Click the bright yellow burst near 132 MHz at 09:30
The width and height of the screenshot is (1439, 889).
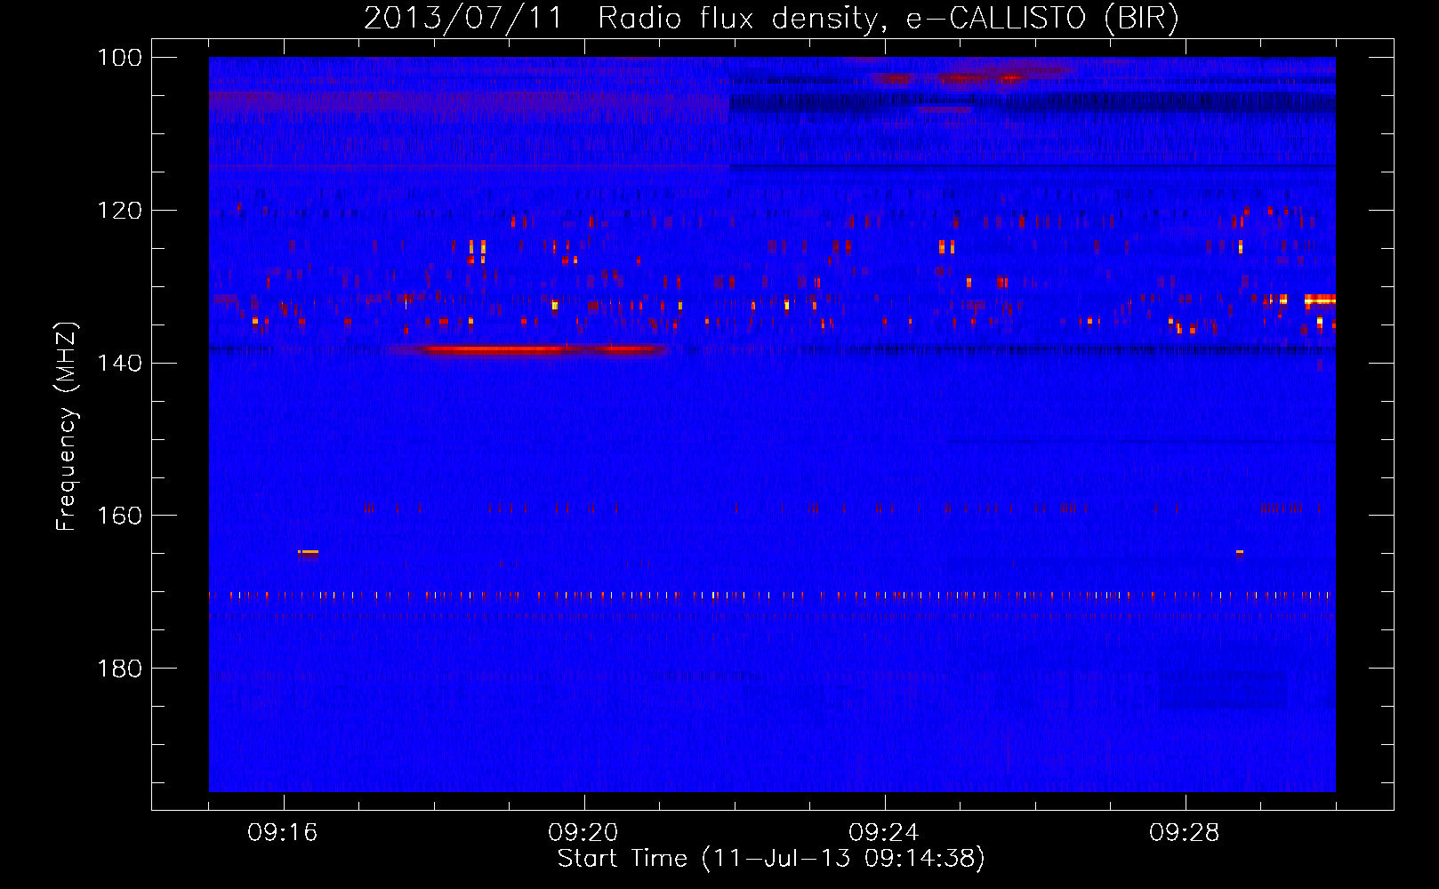click(x=1320, y=300)
